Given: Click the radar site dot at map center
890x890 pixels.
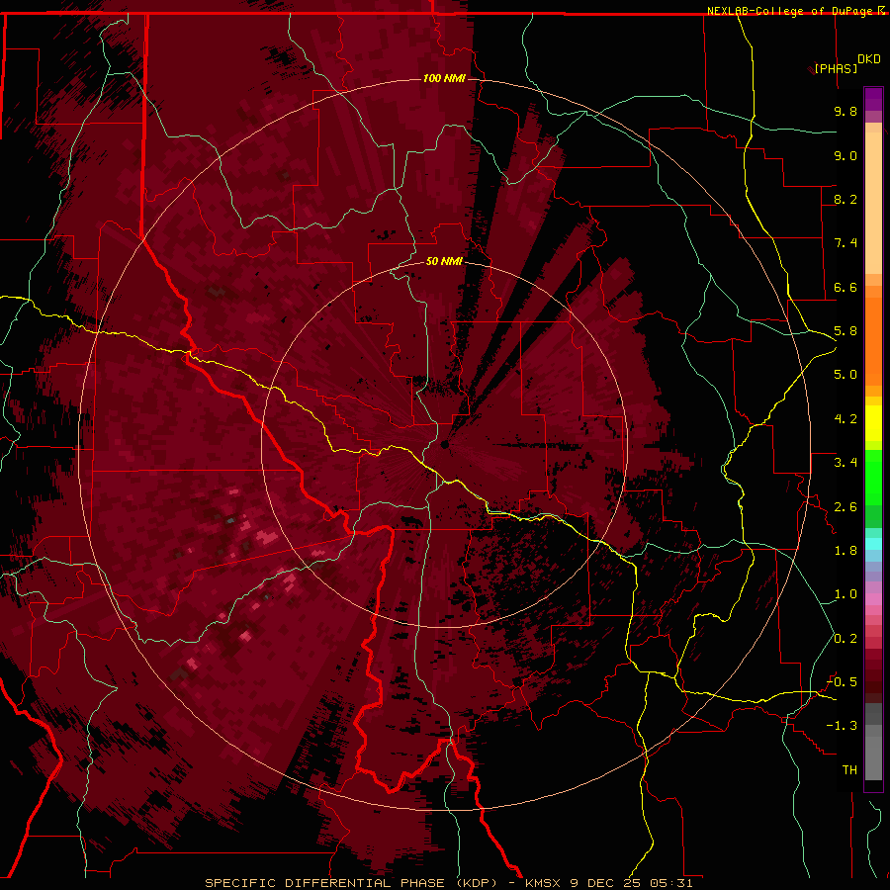Looking at the screenshot, I should (445, 445).
